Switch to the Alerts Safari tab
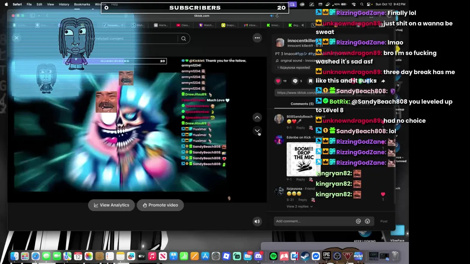Image resolution: width=470 pixels, height=264 pixels. 160,25
